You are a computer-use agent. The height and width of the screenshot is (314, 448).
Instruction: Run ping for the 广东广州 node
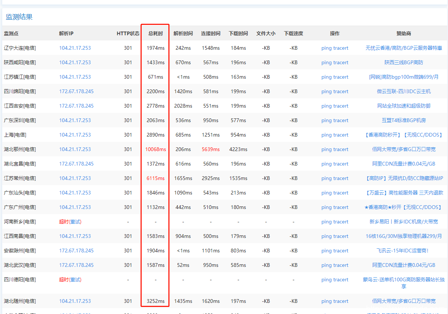[x=326, y=207]
